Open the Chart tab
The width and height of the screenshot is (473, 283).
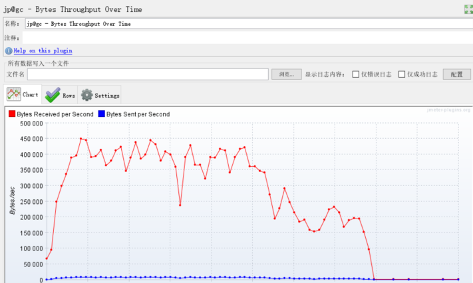23,94
